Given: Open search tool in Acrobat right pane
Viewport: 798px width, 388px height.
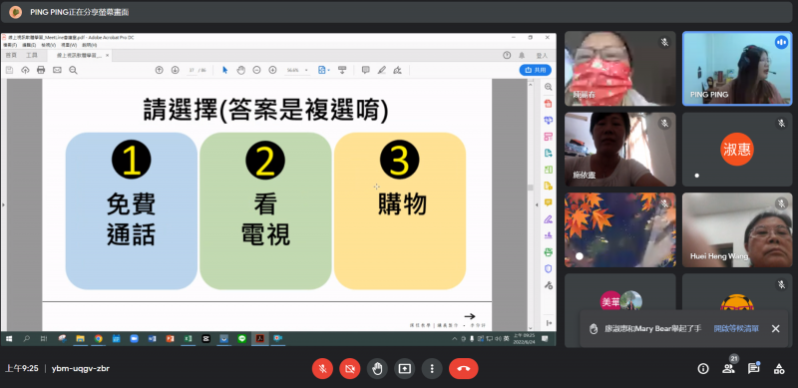Looking at the screenshot, I should pos(548,87).
